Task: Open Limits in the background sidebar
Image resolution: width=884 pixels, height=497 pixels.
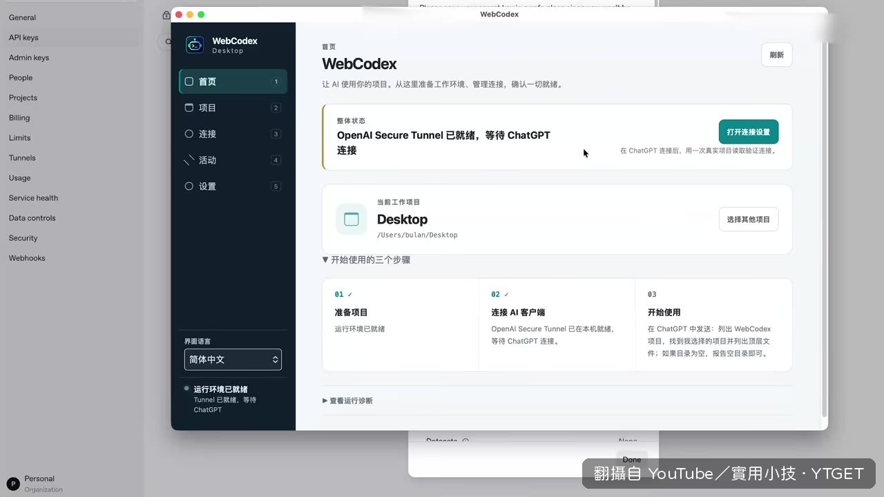Action: tap(19, 137)
